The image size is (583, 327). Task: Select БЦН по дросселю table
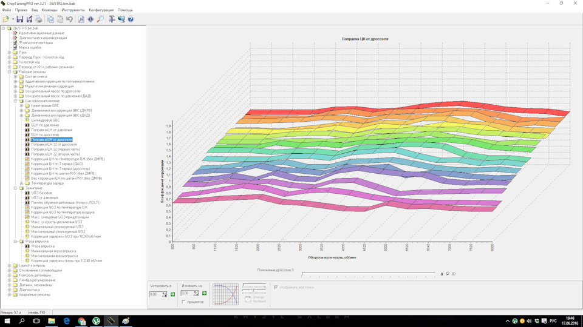pyautogui.click(x=45, y=134)
